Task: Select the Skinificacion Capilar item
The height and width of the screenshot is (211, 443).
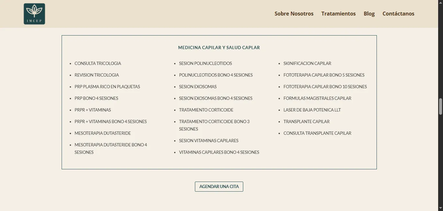Action: pyautogui.click(x=307, y=63)
